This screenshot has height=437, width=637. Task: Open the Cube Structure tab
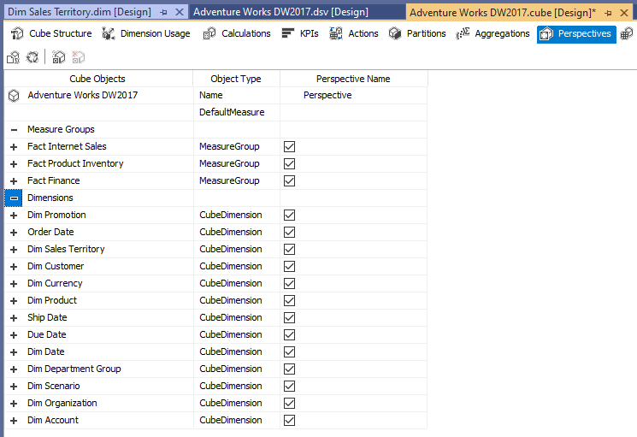click(51, 33)
